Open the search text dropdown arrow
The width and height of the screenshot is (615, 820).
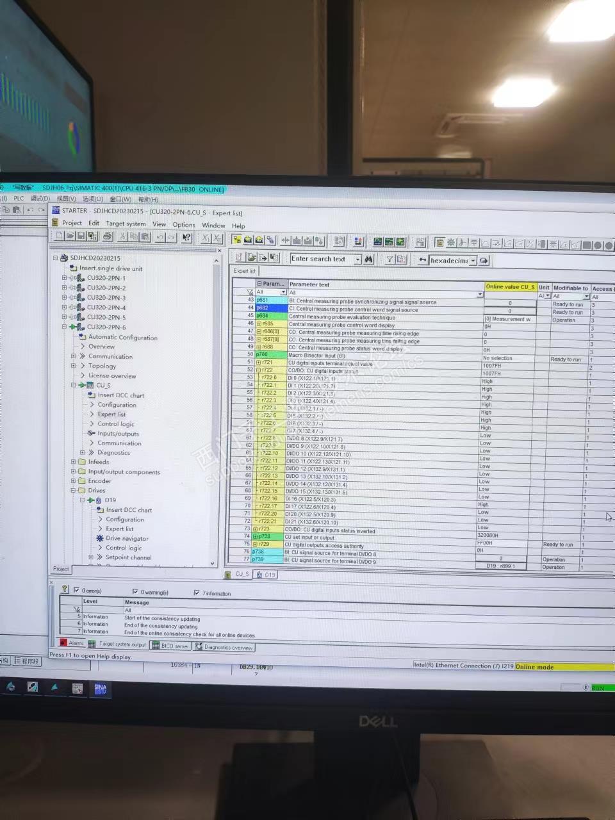point(357,259)
